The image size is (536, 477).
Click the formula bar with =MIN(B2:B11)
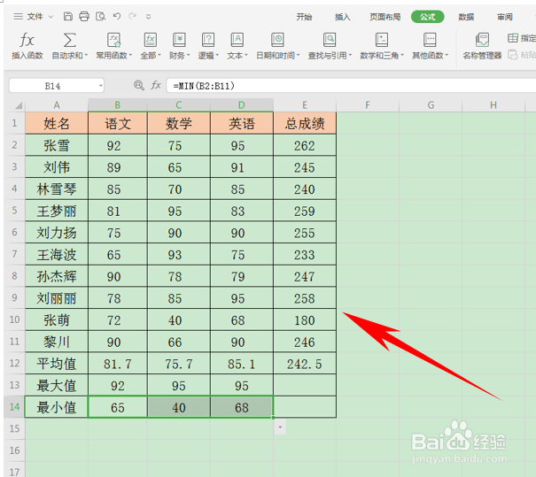[351, 85]
